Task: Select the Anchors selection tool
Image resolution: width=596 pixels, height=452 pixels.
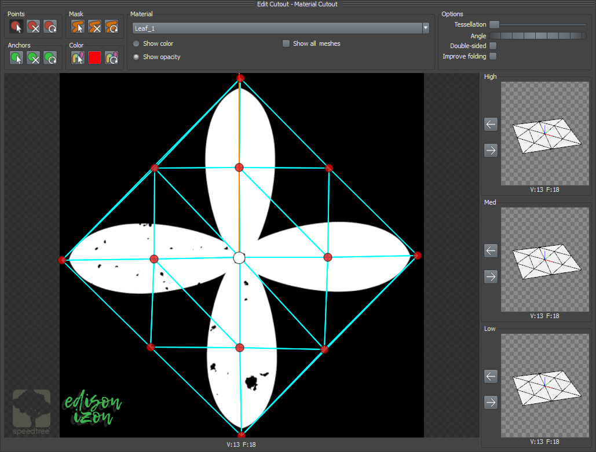Action: tap(16, 57)
